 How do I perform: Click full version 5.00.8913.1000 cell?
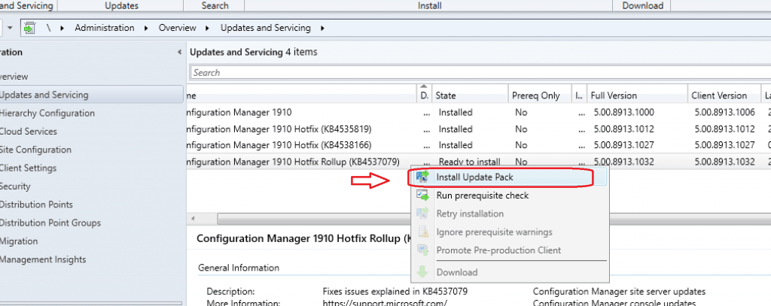point(624,113)
